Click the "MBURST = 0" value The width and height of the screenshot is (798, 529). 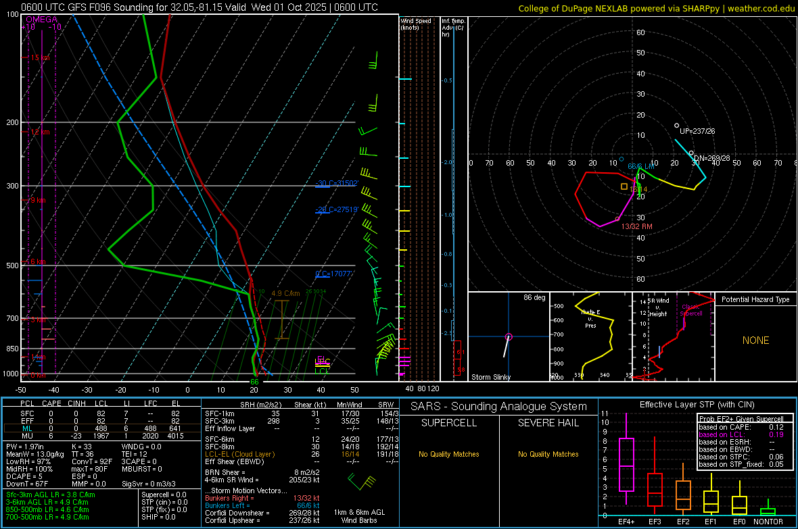pos(141,469)
